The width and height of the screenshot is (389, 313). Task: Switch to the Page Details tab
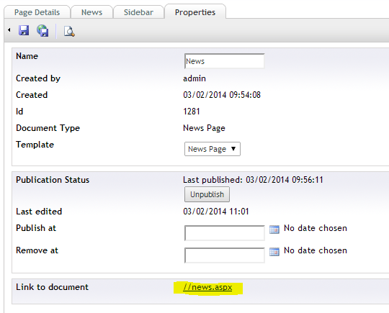(37, 12)
